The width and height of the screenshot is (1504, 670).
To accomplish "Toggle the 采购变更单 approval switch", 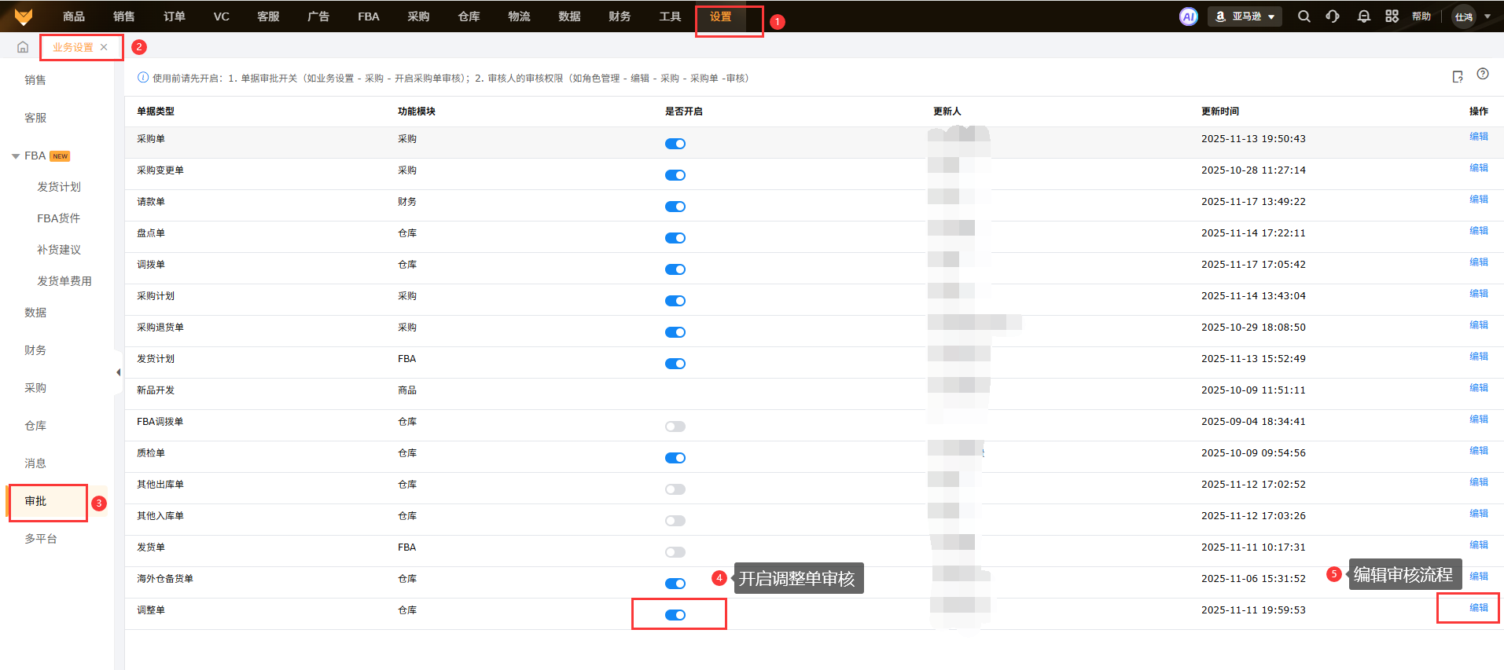I will (x=675, y=175).
